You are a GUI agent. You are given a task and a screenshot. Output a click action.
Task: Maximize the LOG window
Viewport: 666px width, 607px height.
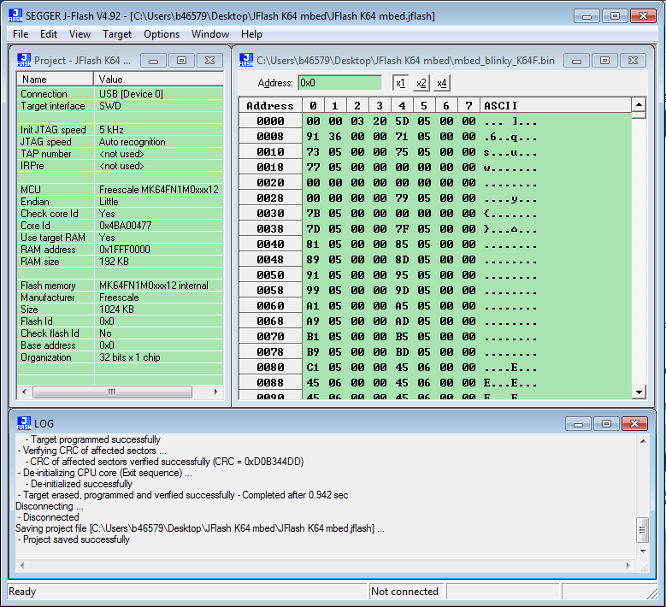coord(606,424)
